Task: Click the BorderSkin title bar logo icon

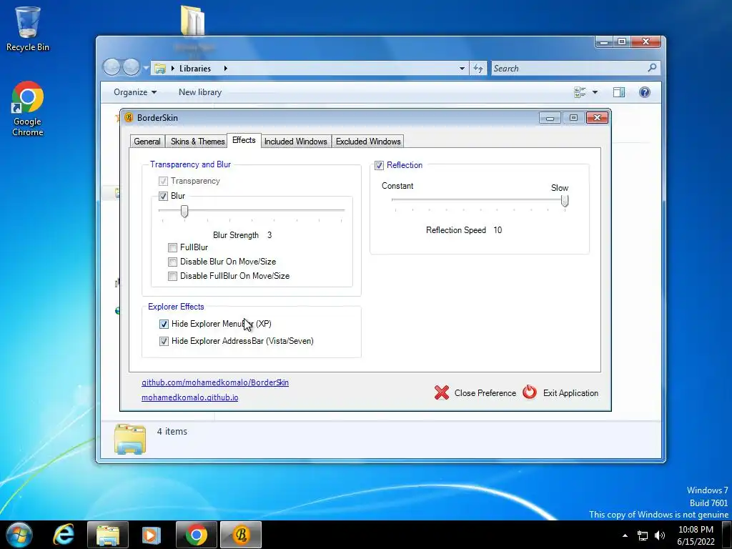Action: tap(129, 118)
